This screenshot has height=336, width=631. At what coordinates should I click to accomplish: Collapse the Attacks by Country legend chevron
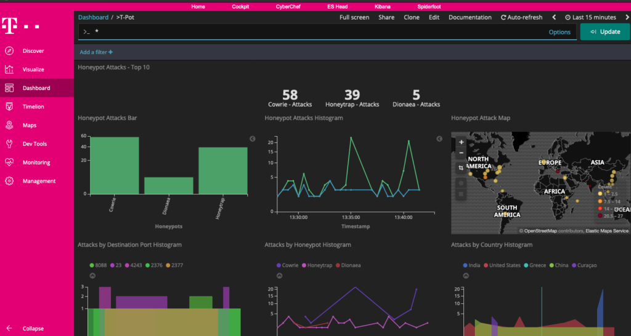466,276
